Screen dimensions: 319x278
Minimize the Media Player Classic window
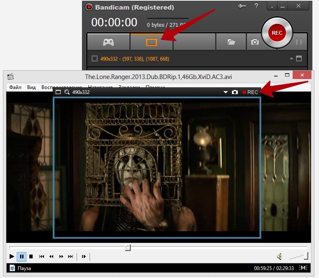point(276,76)
